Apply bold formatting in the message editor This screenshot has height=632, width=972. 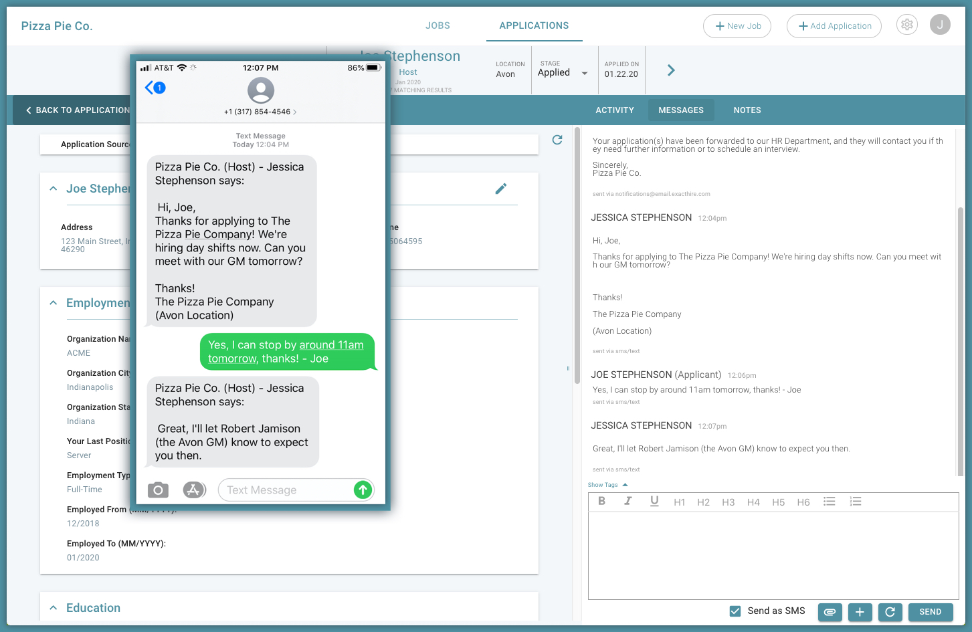click(601, 501)
